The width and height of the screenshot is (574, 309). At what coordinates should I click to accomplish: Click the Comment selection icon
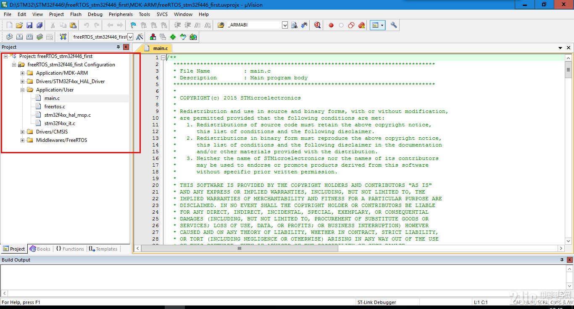(x=197, y=25)
